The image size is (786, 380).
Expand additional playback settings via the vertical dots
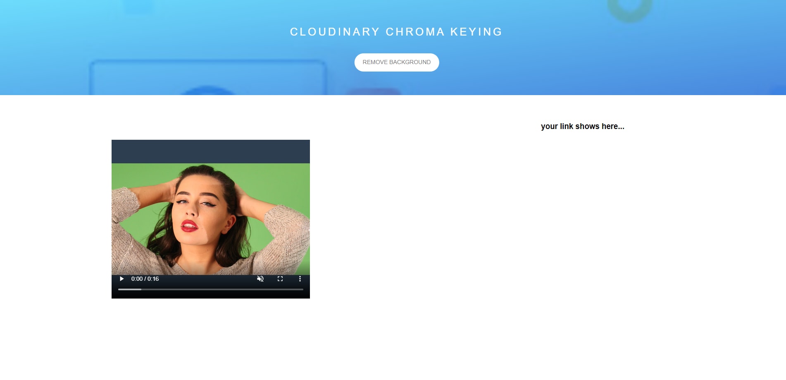300,279
